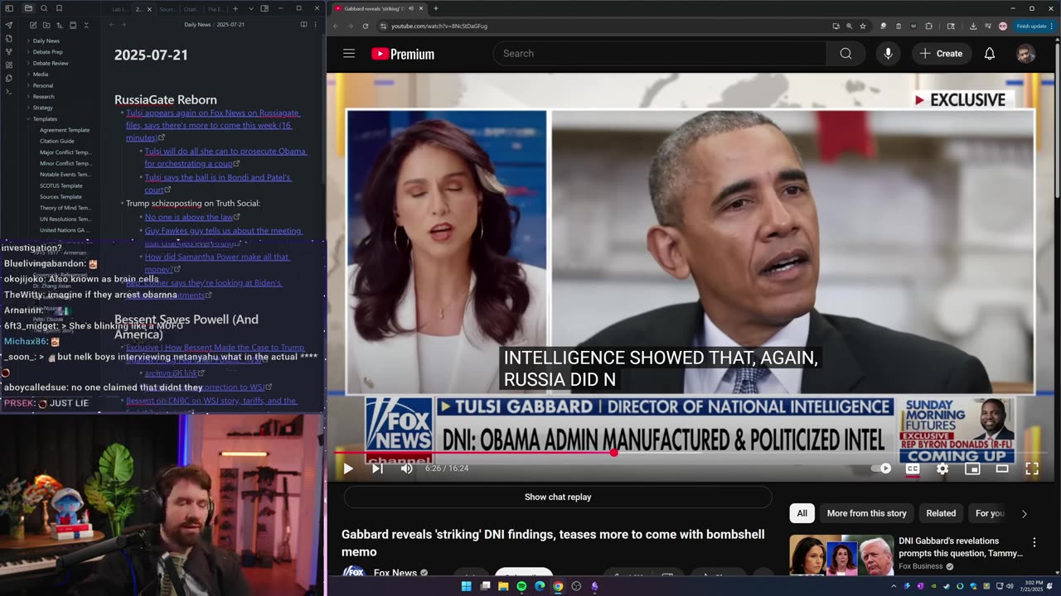The height and width of the screenshot is (596, 1061).
Task: Open YouTube notifications bell
Action: coord(989,54)
